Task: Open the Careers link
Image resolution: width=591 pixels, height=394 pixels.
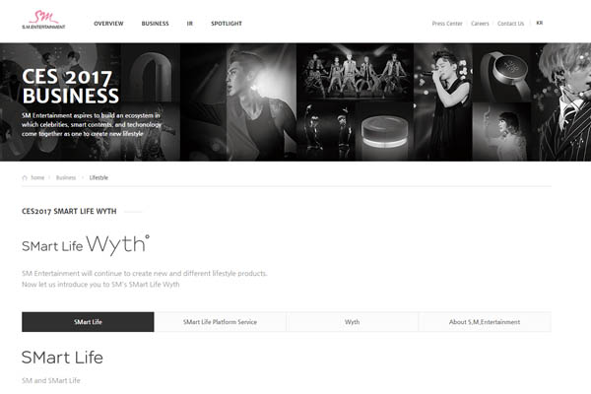Action: coord(480,24)
